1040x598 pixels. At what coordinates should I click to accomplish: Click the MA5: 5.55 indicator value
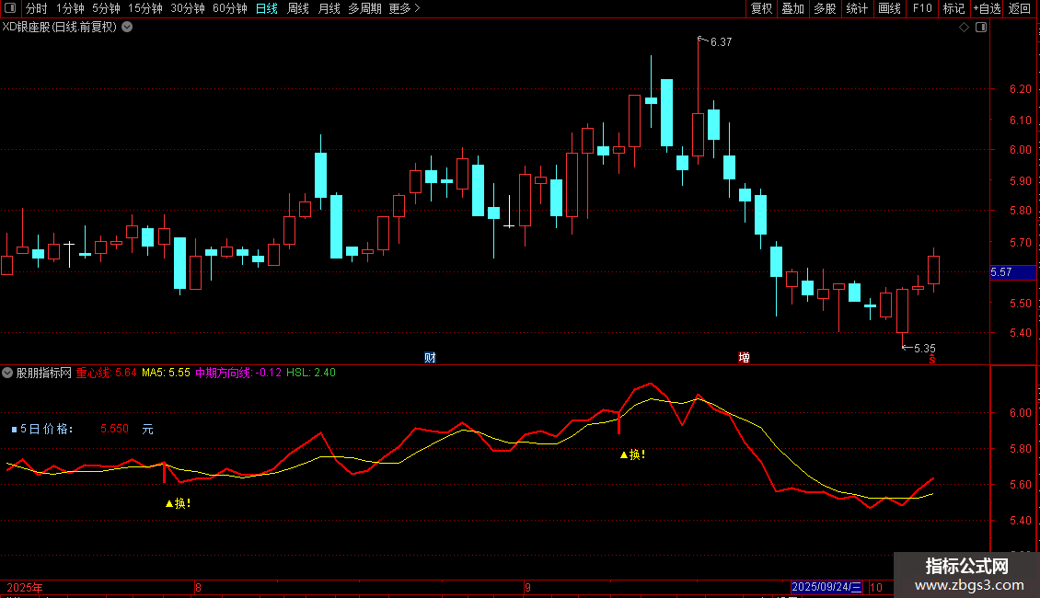pos(166,373)
